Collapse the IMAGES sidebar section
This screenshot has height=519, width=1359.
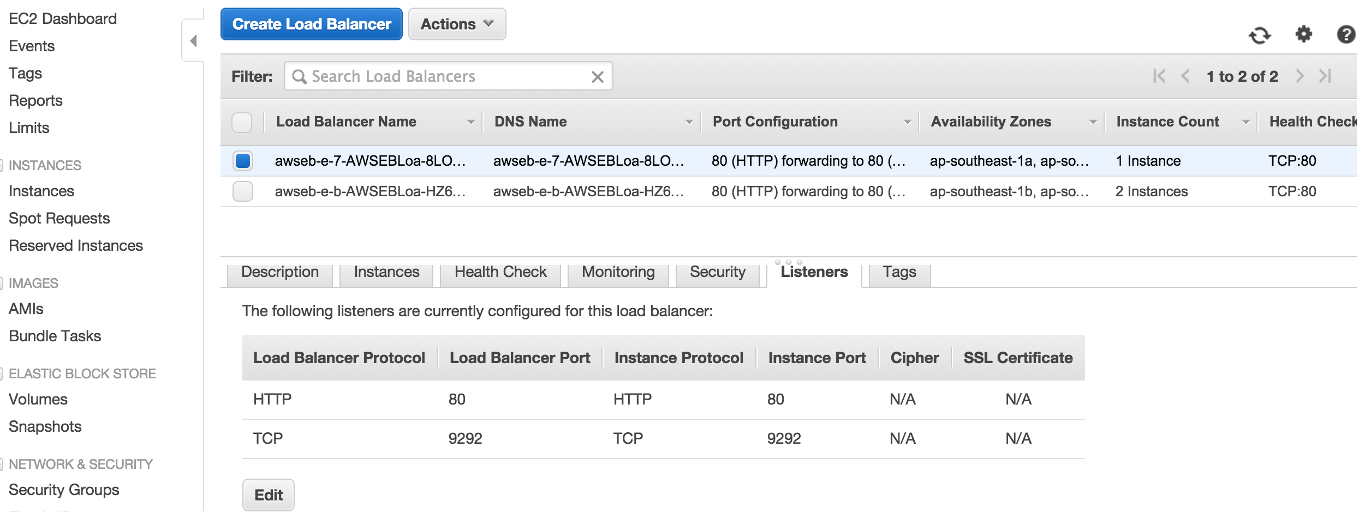2,283
